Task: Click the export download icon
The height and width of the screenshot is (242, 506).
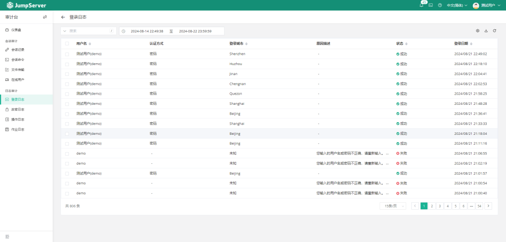Action: pyautogui.click(x=486, y=31)
